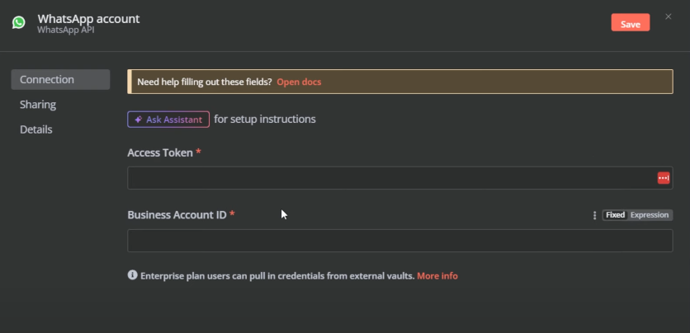Switch Business Account ID to Expression mode
This screenshot has height=333, width=690.
point(650,215)
